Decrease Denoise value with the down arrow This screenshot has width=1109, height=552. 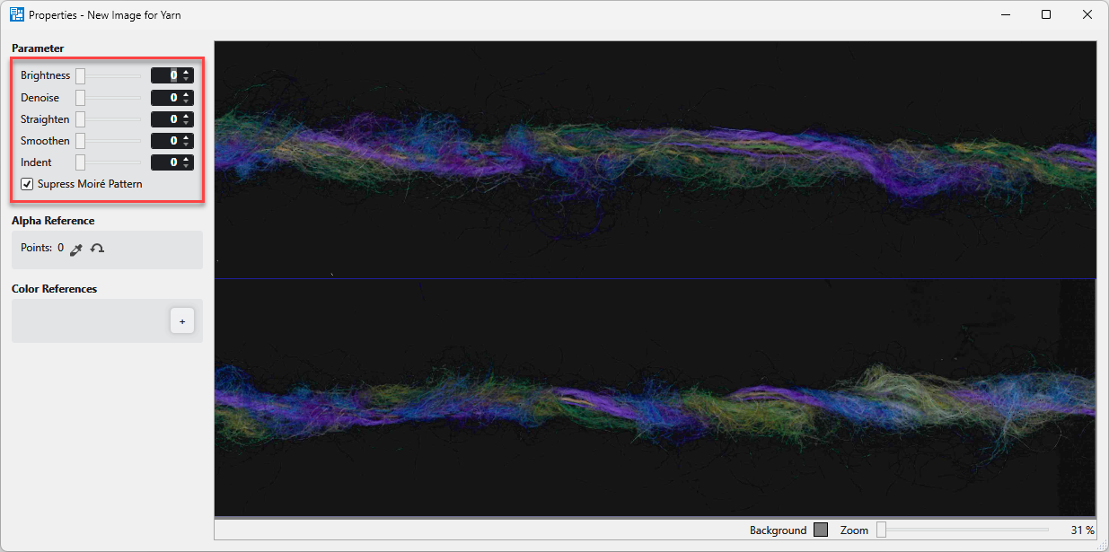(x=186, y=101)
